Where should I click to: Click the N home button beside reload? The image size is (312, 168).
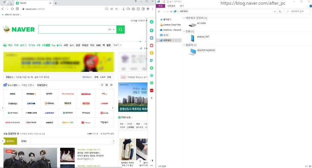click(17, 9)
